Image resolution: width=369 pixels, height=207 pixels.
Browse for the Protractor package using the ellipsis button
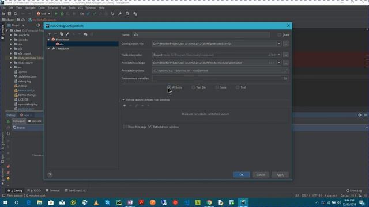[286, 63]
